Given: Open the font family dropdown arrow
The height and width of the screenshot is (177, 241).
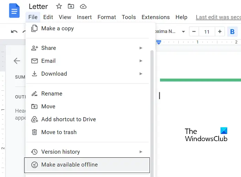Looking at the screenshot, I should point(183,32).
